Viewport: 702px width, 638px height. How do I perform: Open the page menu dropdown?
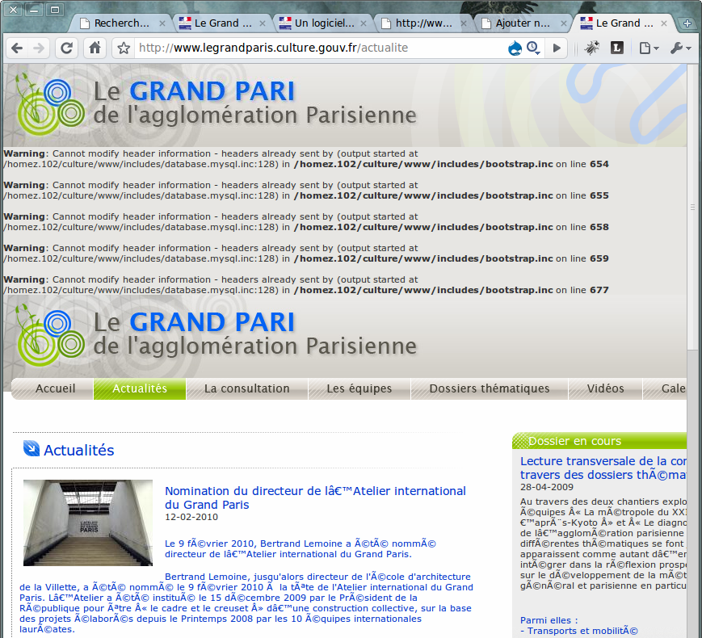649,48
